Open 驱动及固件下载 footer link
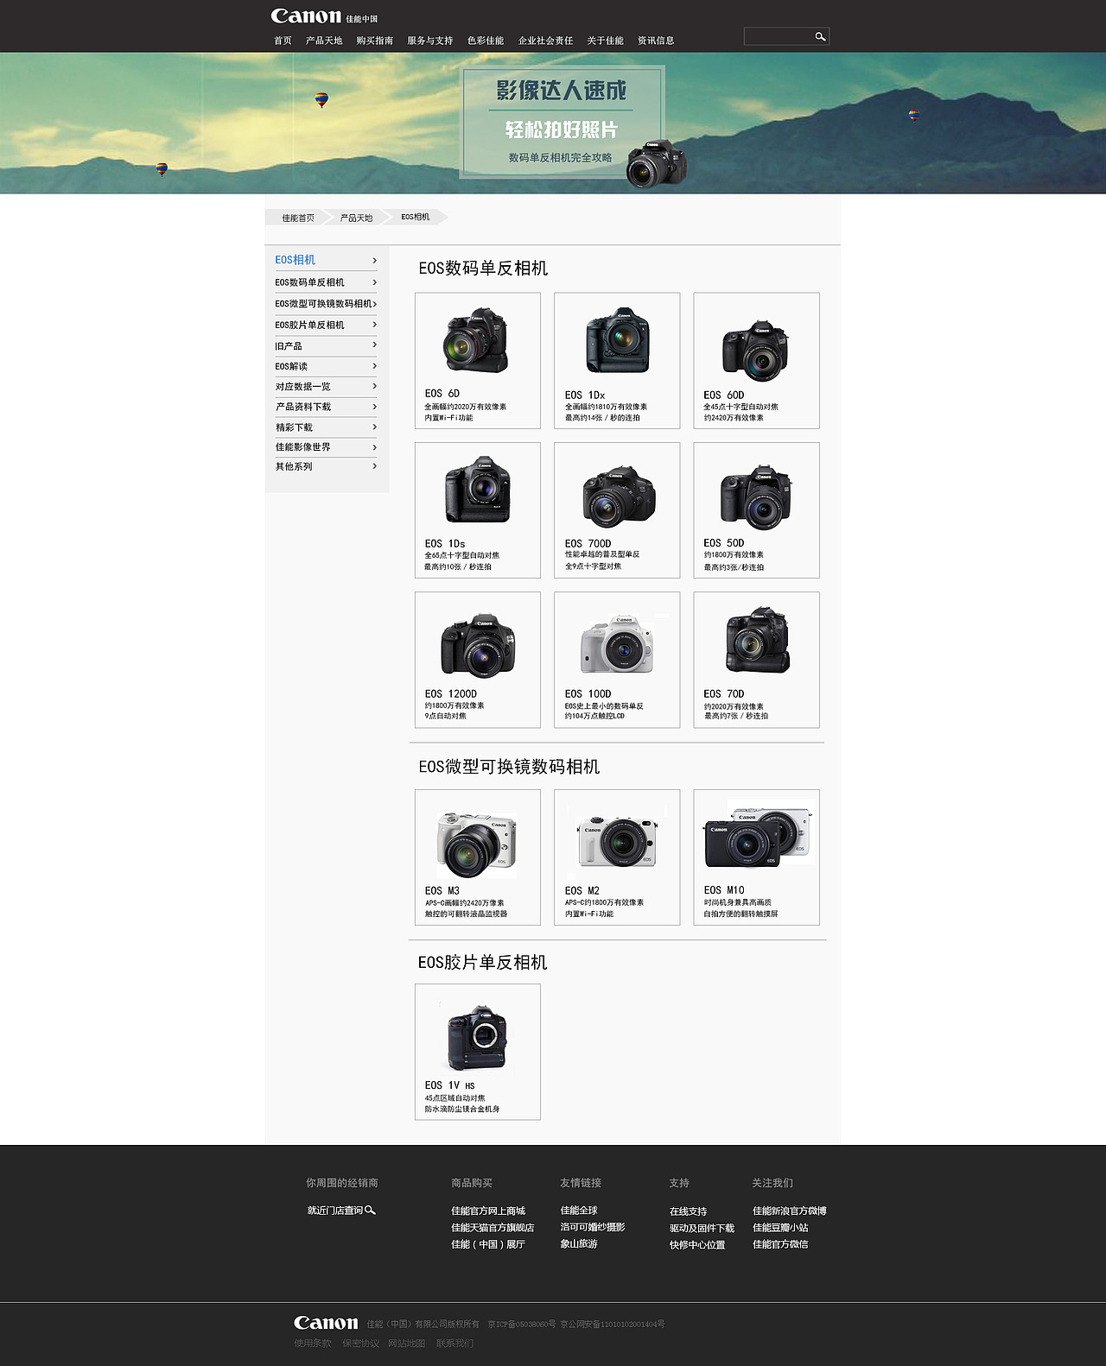 click(x=702, y=1228)
